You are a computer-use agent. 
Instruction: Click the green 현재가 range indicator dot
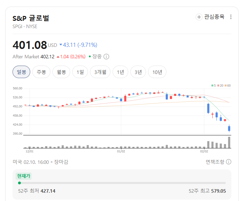coord(19,183)
